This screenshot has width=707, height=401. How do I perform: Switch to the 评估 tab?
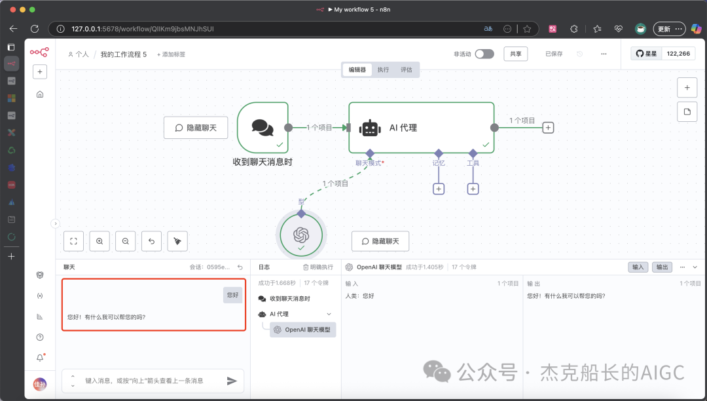(x=407, y=69)
